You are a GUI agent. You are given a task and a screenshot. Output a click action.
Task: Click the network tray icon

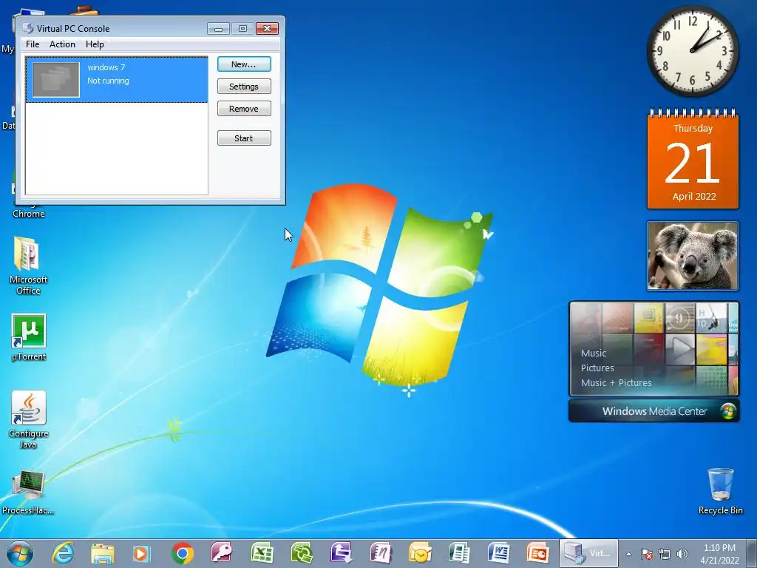pos(665,554)
